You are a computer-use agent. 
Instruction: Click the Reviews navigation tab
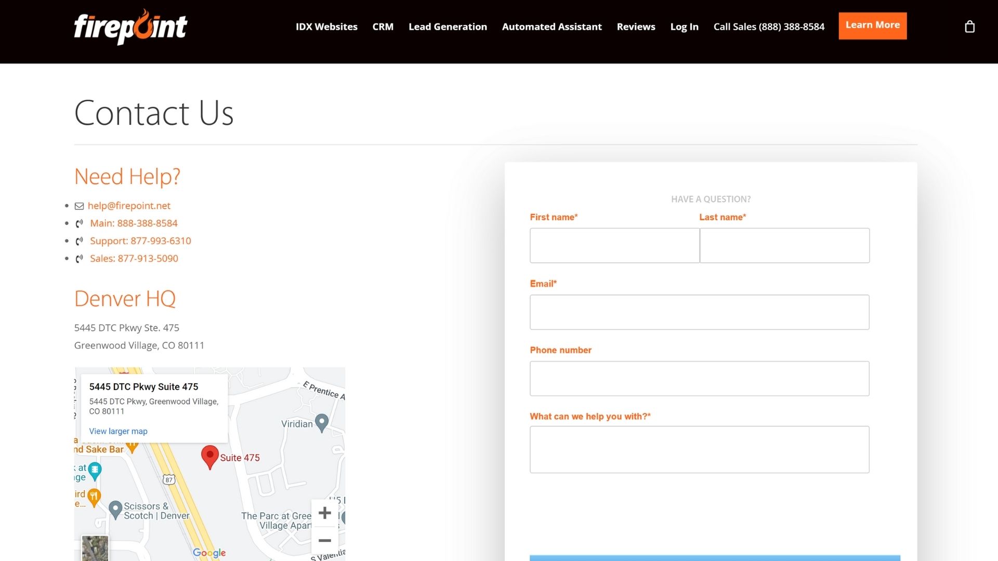click(635, 26)
